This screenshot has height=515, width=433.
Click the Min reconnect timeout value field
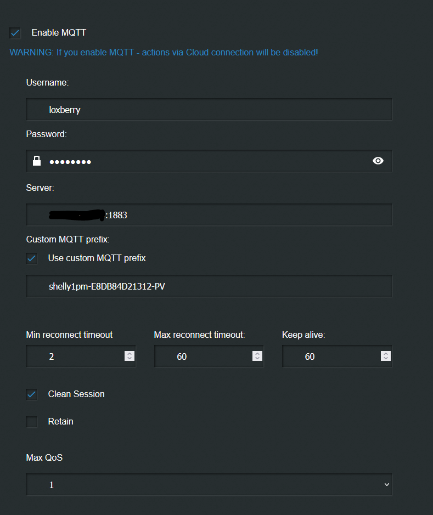[74, 356]
